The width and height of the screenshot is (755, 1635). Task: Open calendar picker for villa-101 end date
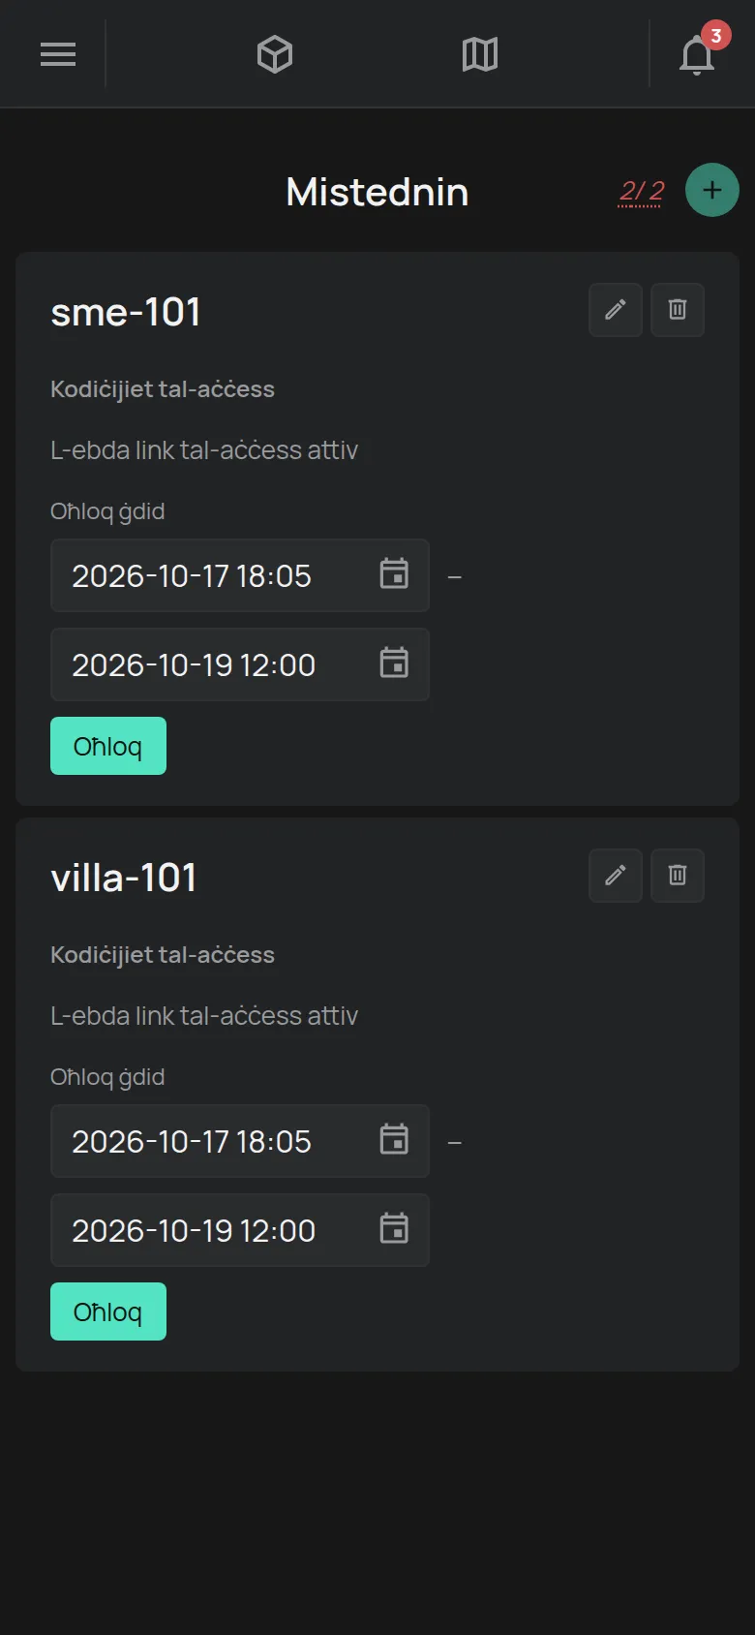click(394, 1229)
